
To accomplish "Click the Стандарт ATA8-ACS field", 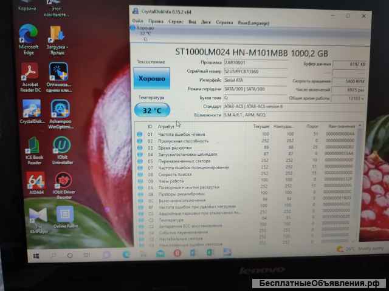I will [294, 107].
